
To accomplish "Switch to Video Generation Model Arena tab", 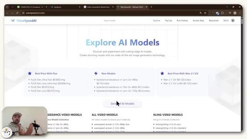I will 99,7.
